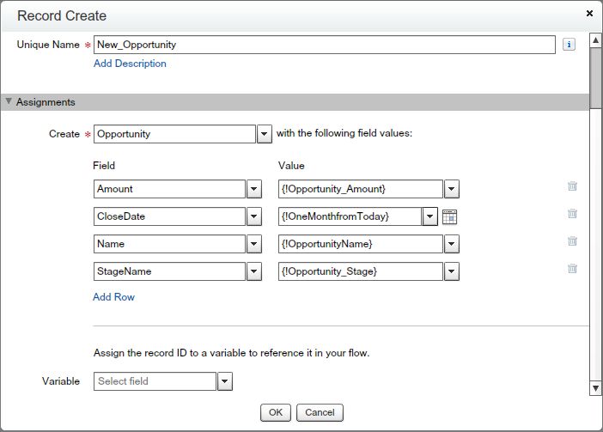Click the Unique Name text field

[x=324, y=45]
